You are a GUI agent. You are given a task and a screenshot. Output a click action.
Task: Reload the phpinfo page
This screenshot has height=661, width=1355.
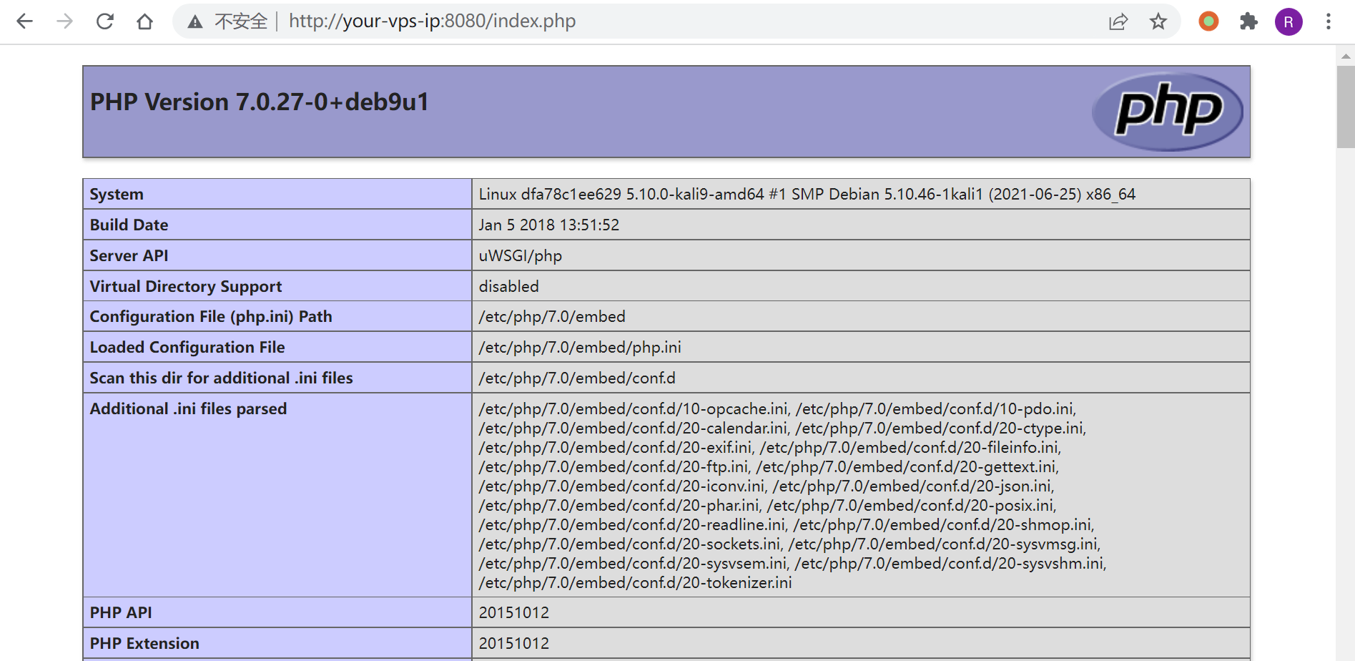pos(105,21)
